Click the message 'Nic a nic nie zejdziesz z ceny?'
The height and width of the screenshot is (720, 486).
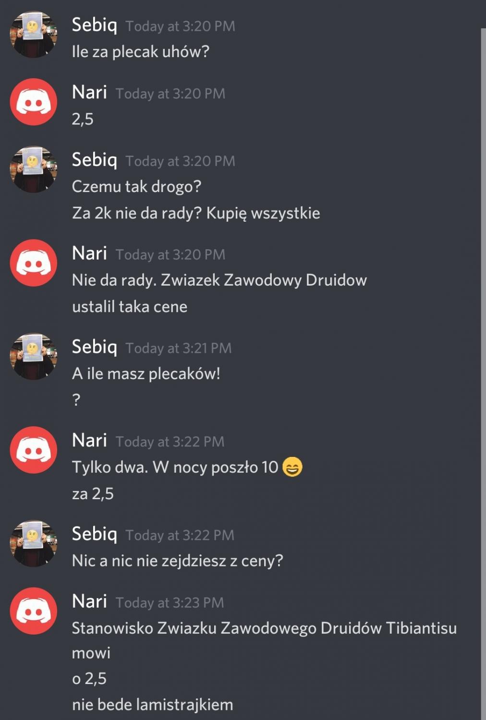point(178,561)
